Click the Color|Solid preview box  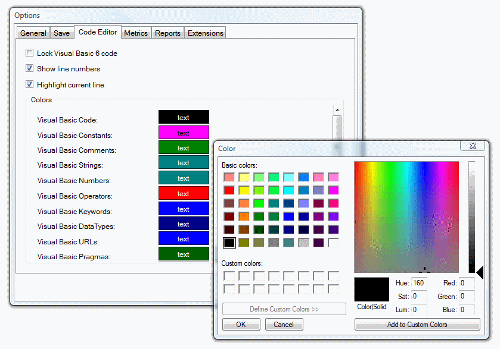tap(372, 289)
